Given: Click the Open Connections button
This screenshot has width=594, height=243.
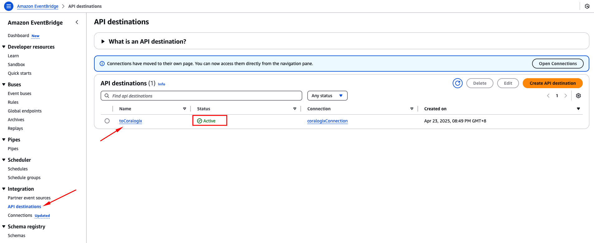Looking at the screenshot, I should [558, 64].
